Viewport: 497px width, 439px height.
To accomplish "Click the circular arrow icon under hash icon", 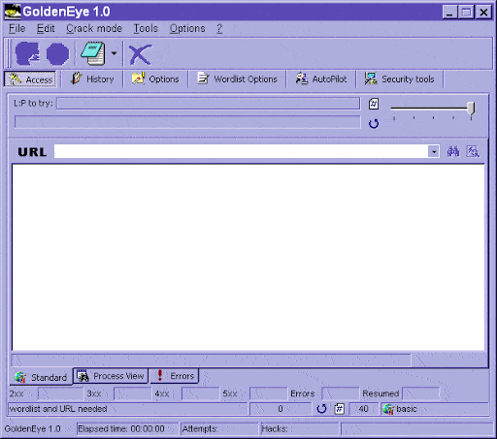I will pos(374,123).
